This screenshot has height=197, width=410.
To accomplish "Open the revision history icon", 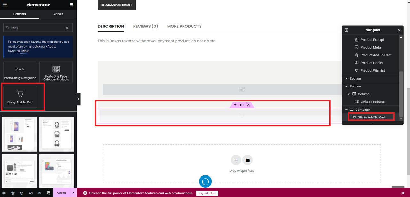I will coord(22,193).
